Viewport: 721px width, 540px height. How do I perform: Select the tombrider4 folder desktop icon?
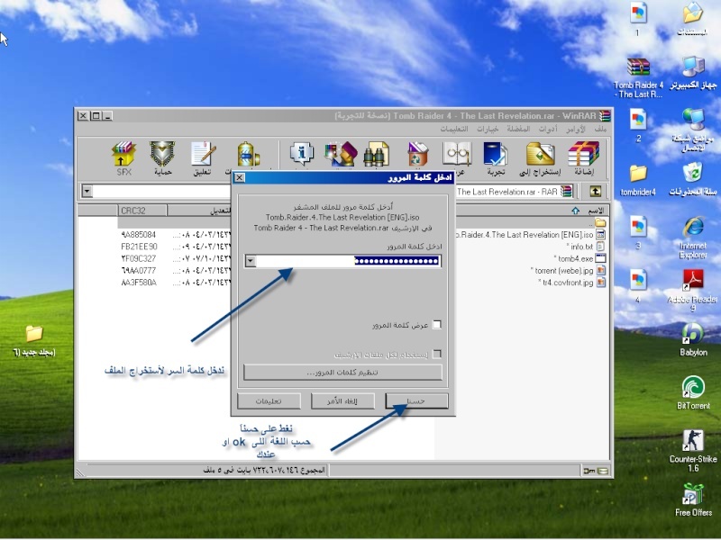pos(638,180)
